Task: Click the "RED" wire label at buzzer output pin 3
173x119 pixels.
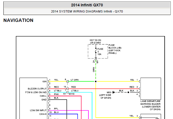Action: coord(56,87)
